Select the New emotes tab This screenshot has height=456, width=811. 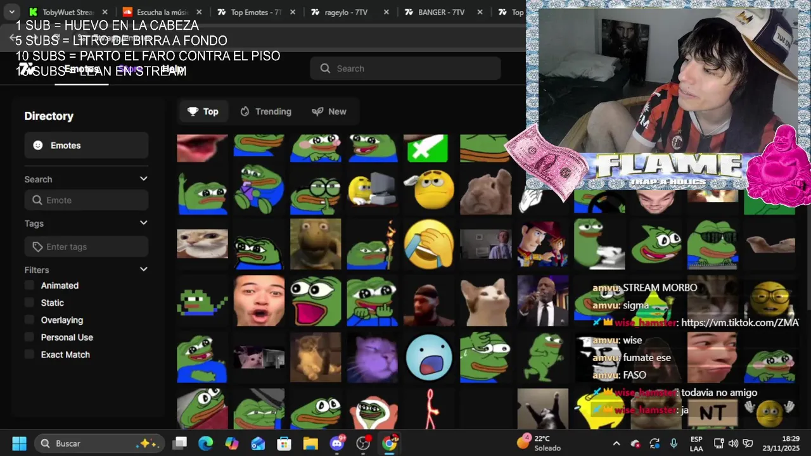tap(329, 111)
